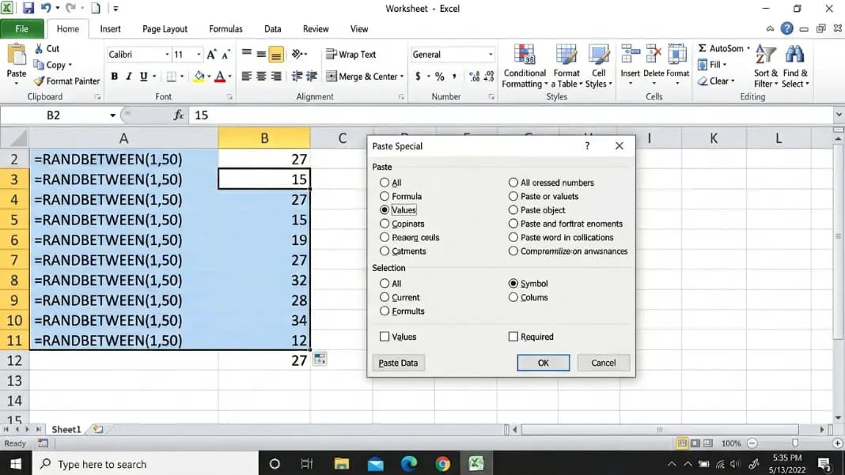The height and width of the screenshot is (475, 845).
Task: Open Conditional Formatting icon
Action: (525, 55)
